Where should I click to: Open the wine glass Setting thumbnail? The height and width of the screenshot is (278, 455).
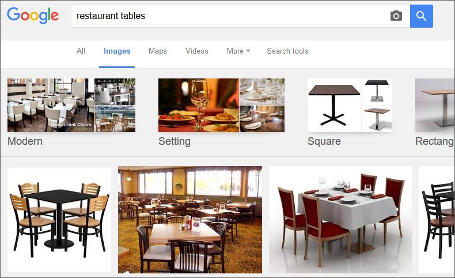tap(199, 105)
